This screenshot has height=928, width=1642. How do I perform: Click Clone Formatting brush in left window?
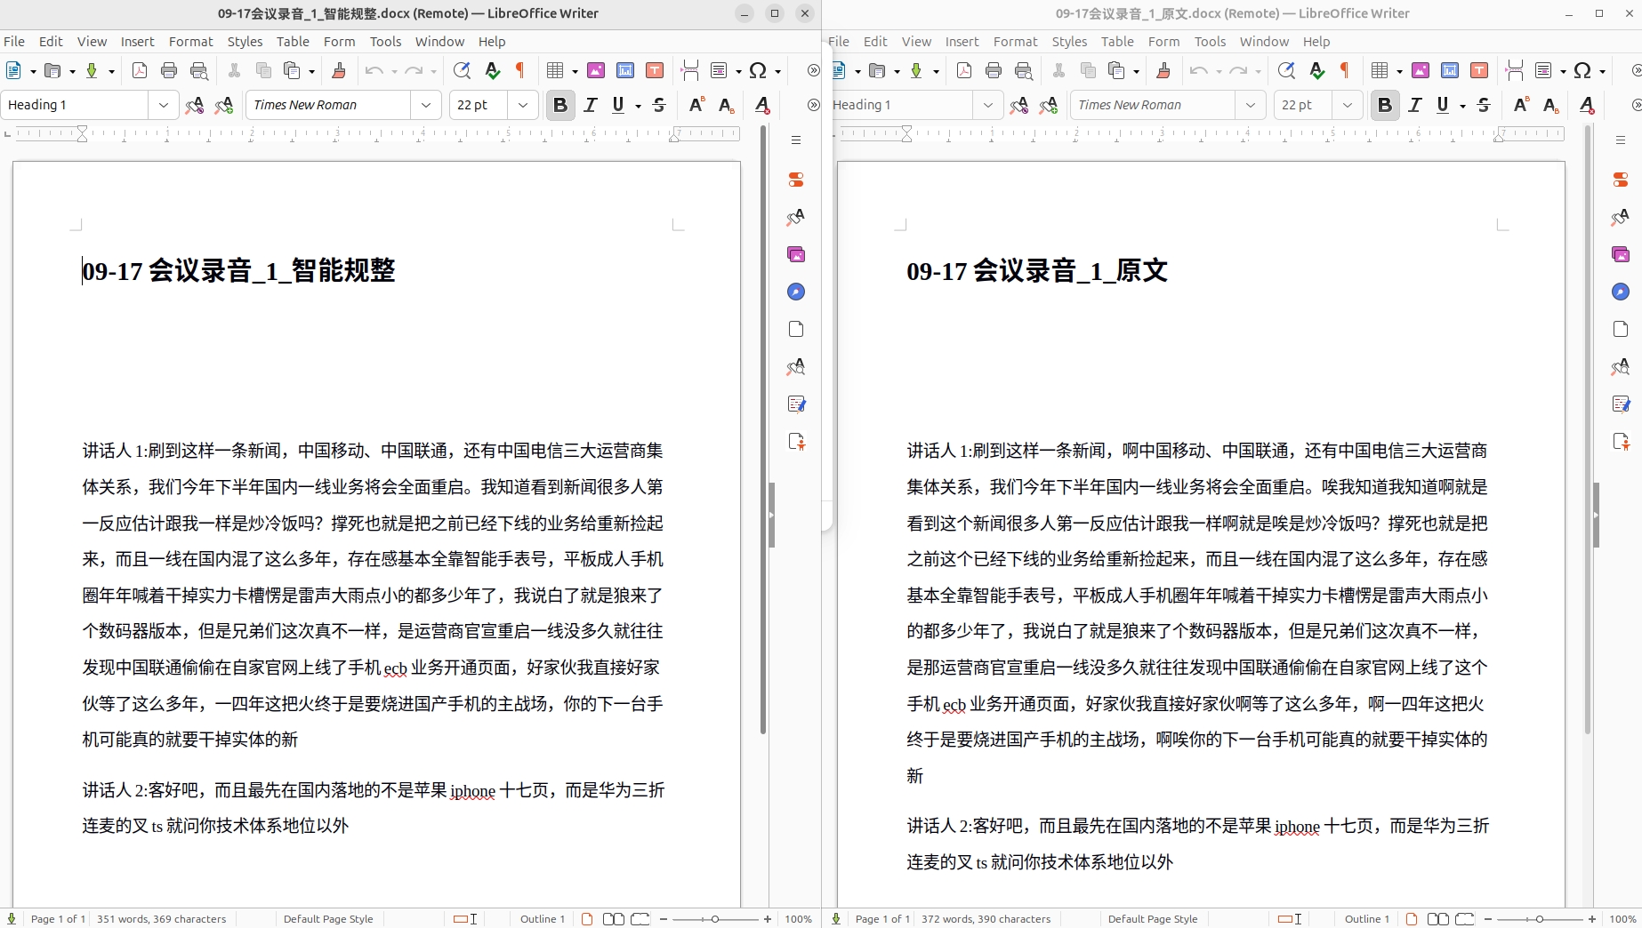point(338,71)
